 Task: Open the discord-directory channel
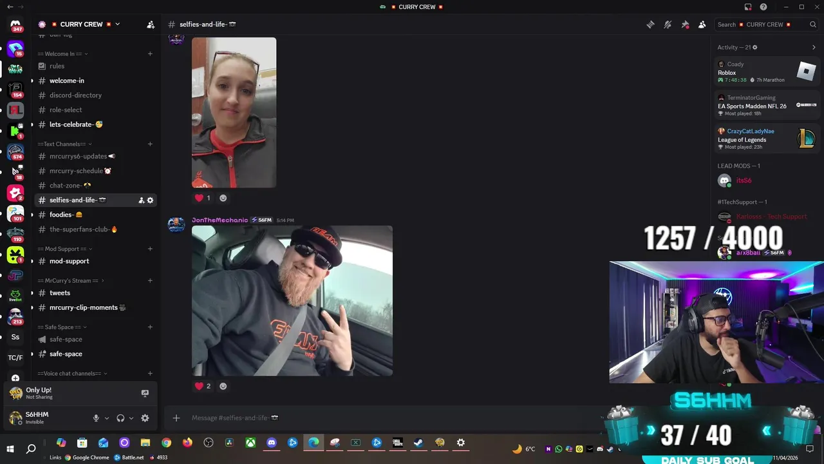click(x=96, y=95)
